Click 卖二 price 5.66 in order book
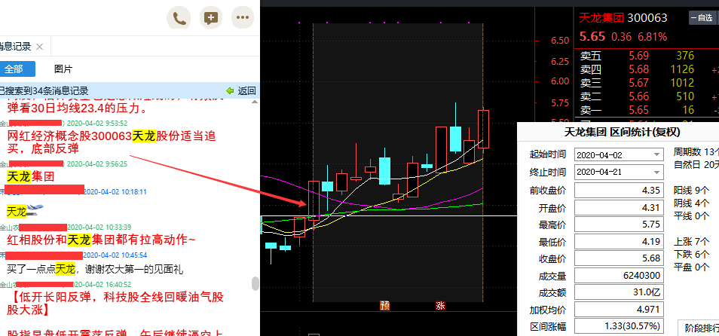The height and width of the screenshot is (336, 719). (x=639, y=96)
